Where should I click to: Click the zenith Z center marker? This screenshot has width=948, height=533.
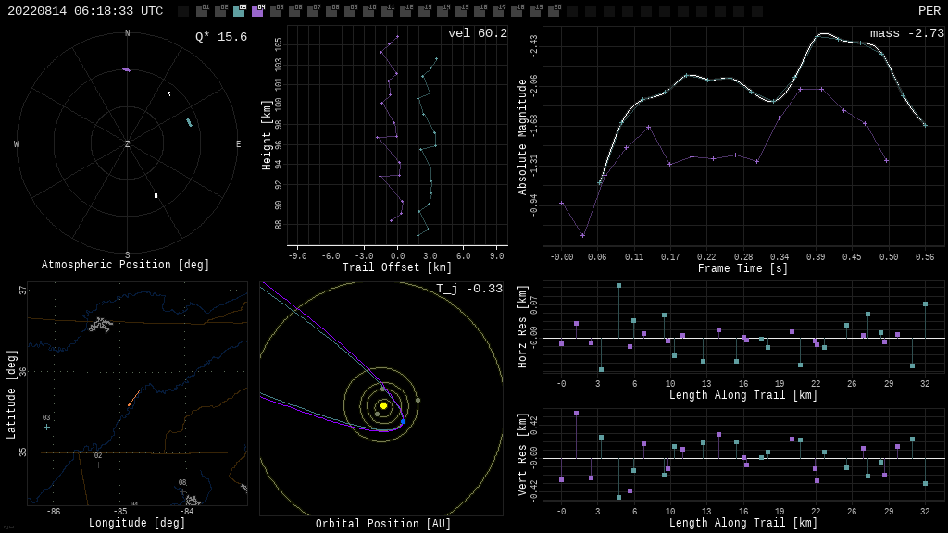click(128, 144)
